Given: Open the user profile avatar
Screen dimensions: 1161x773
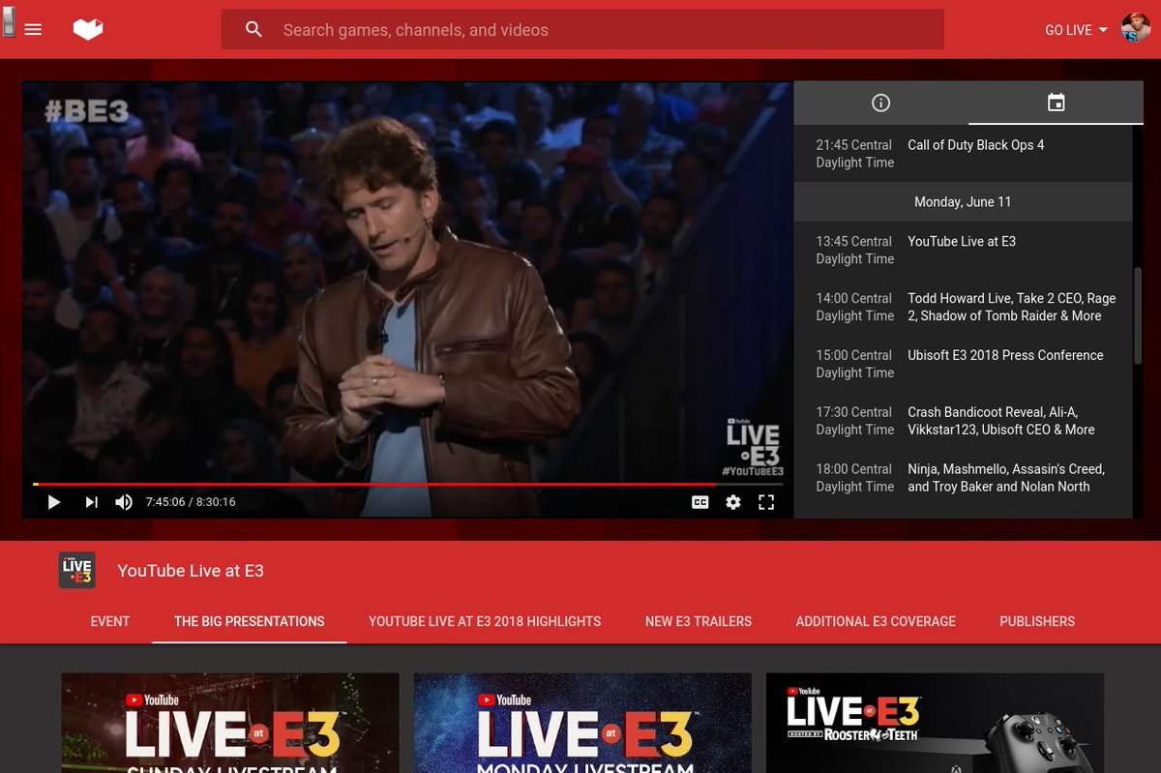Looking at the screenshot, I should pyautogui.click(x=1136, y=29).
